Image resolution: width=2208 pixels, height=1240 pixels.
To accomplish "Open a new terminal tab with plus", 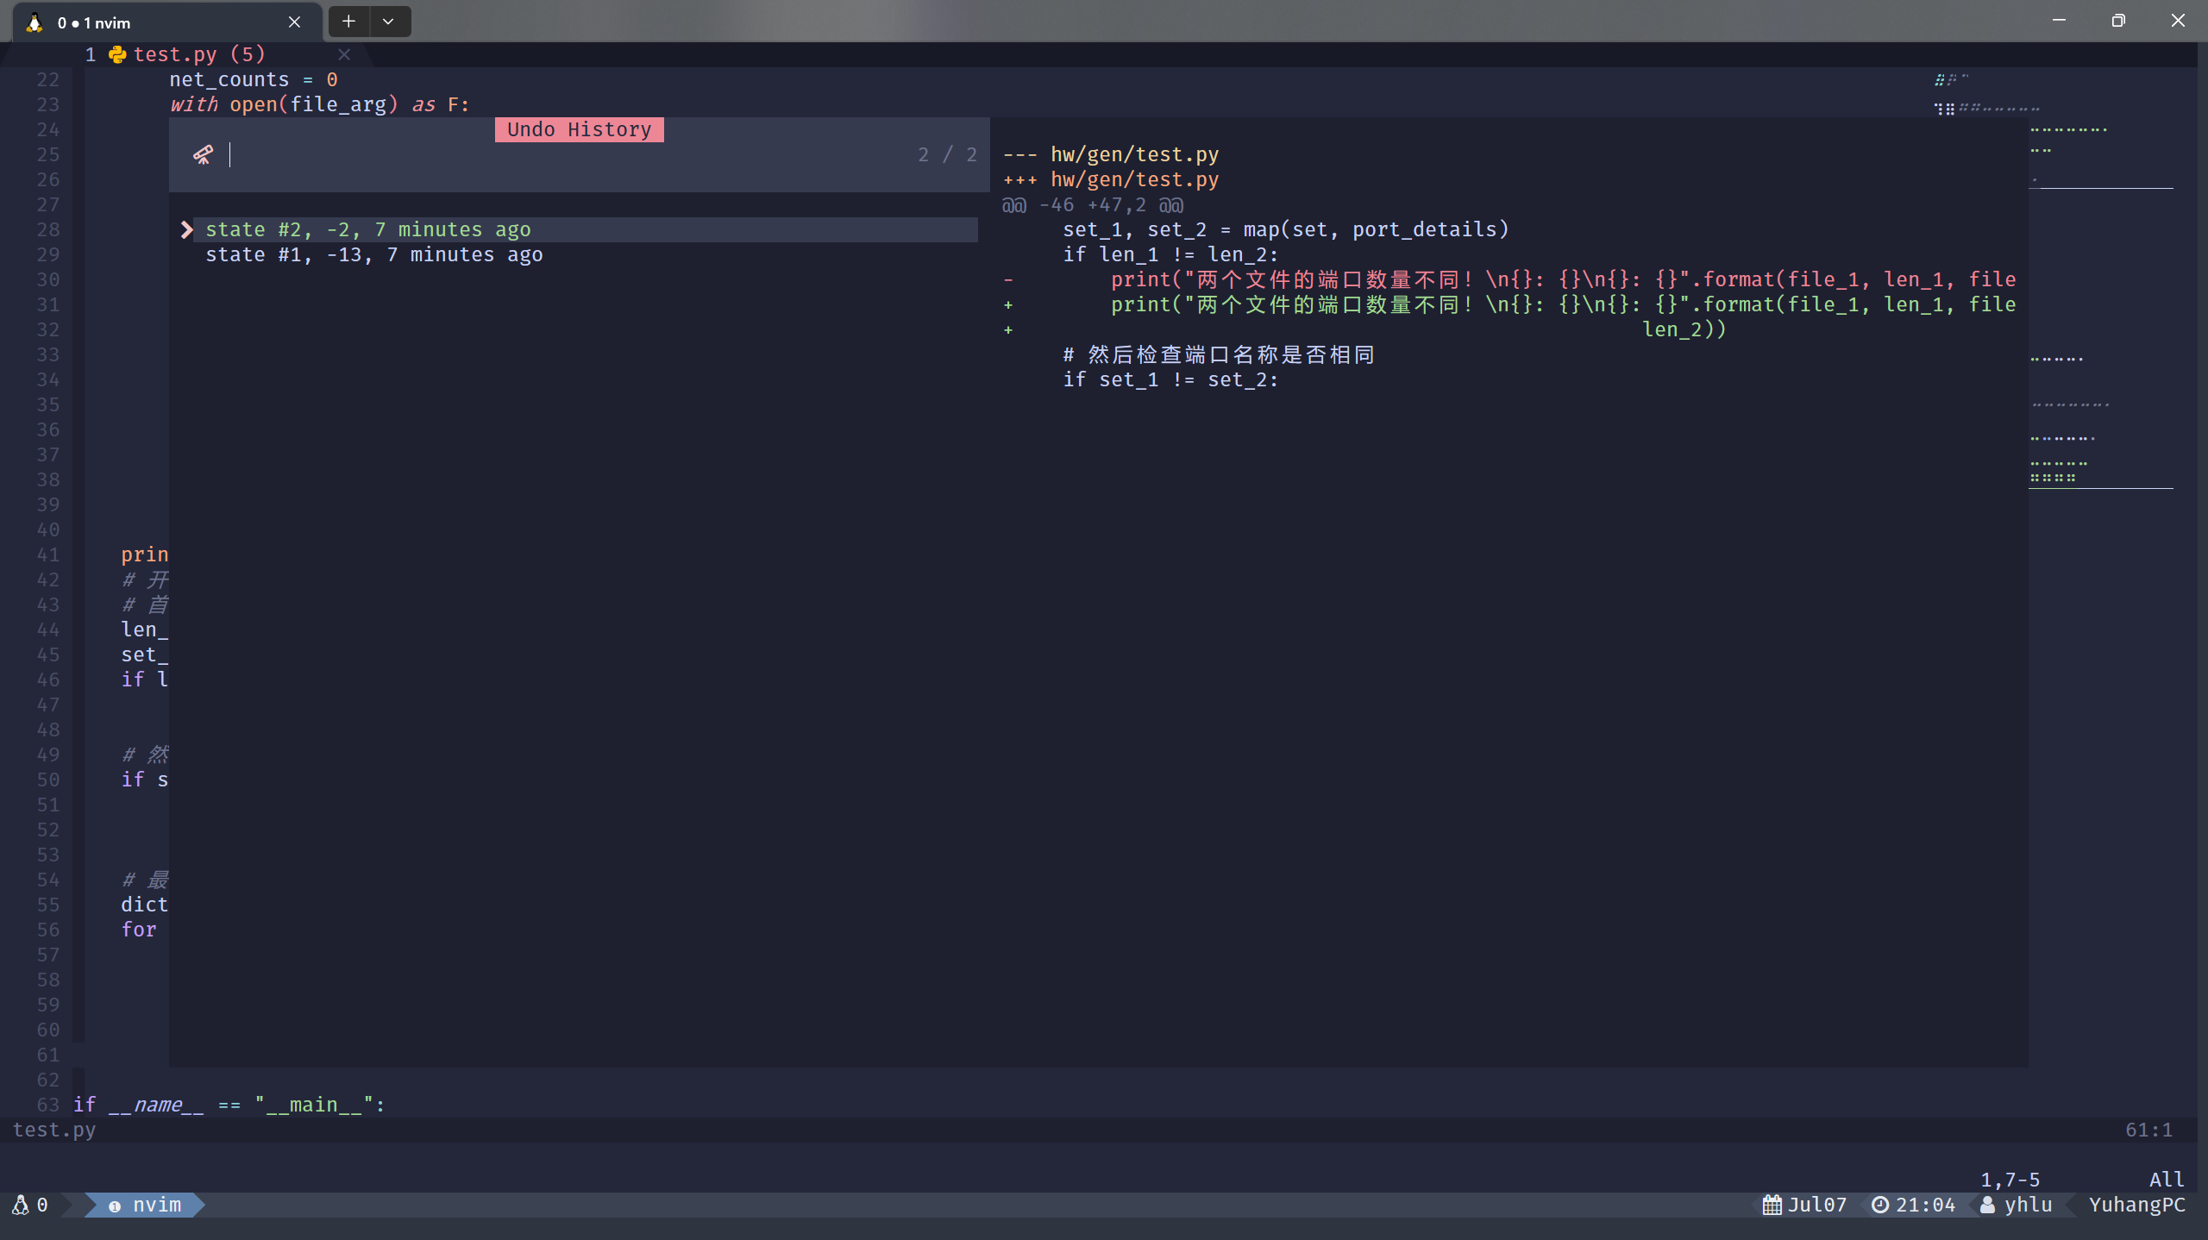I will tap(348, 22).
